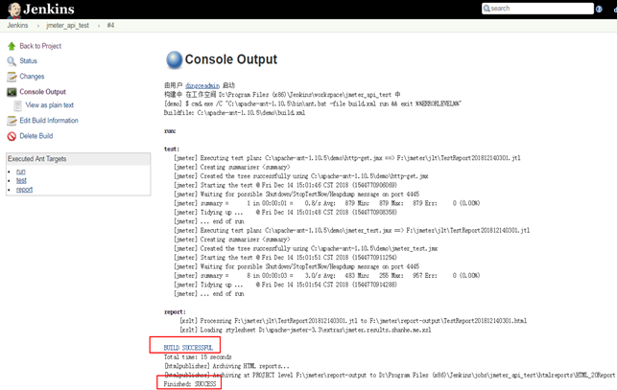The image size is (617, 390).
Task: Open Console Output sidebar link
Action: (43, 92)
